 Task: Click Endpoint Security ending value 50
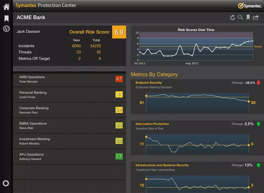coord(253,103)
